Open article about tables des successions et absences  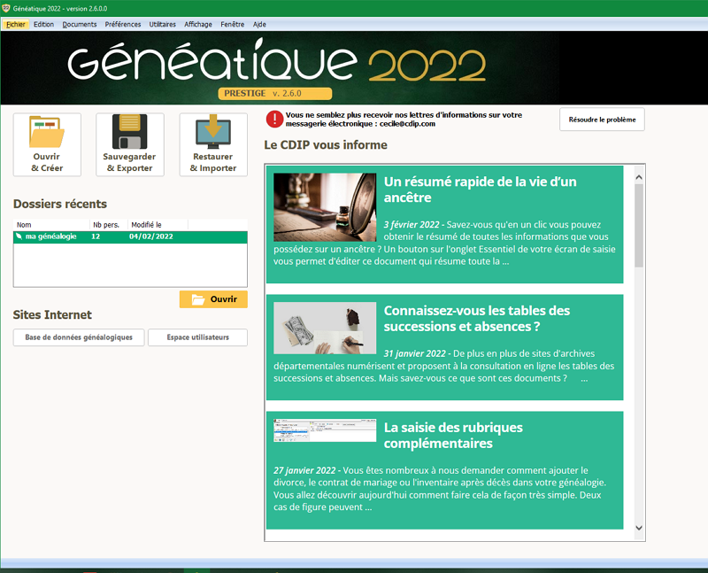[x=477, y=319]
